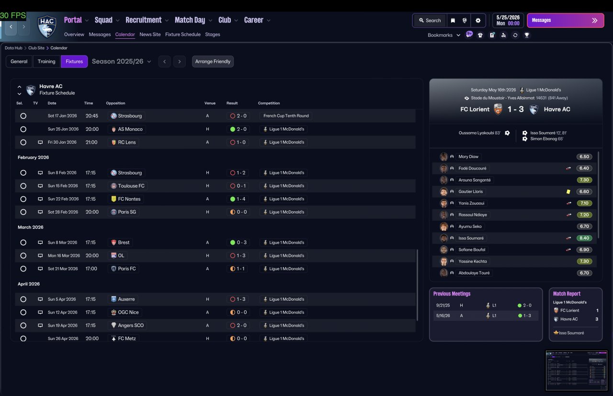Select the RC Lens fixture radio button
The height and width of the screenshot is (396, 613).
point(23,142)
